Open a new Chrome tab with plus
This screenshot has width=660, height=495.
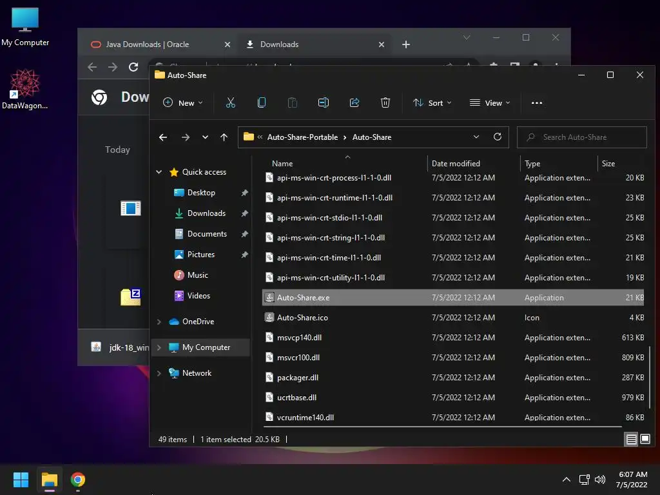406,44
